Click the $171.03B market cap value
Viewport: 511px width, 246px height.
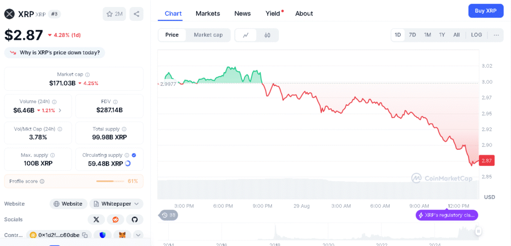click(x=62, y=83)
